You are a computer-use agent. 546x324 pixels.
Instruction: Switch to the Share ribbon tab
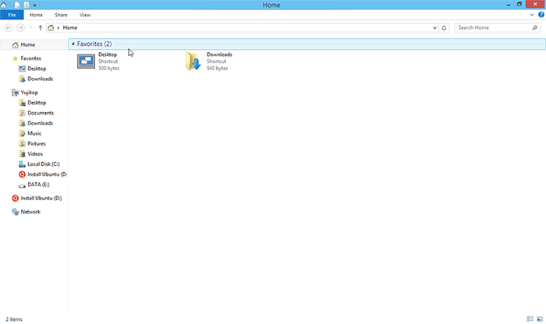(61, 15)
